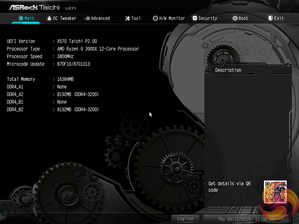Click the OC Tweaker rocket icon
This screenshot has height=224, width=299.
coord(49,18)
